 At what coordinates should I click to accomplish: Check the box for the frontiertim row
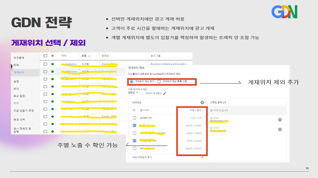46,94
